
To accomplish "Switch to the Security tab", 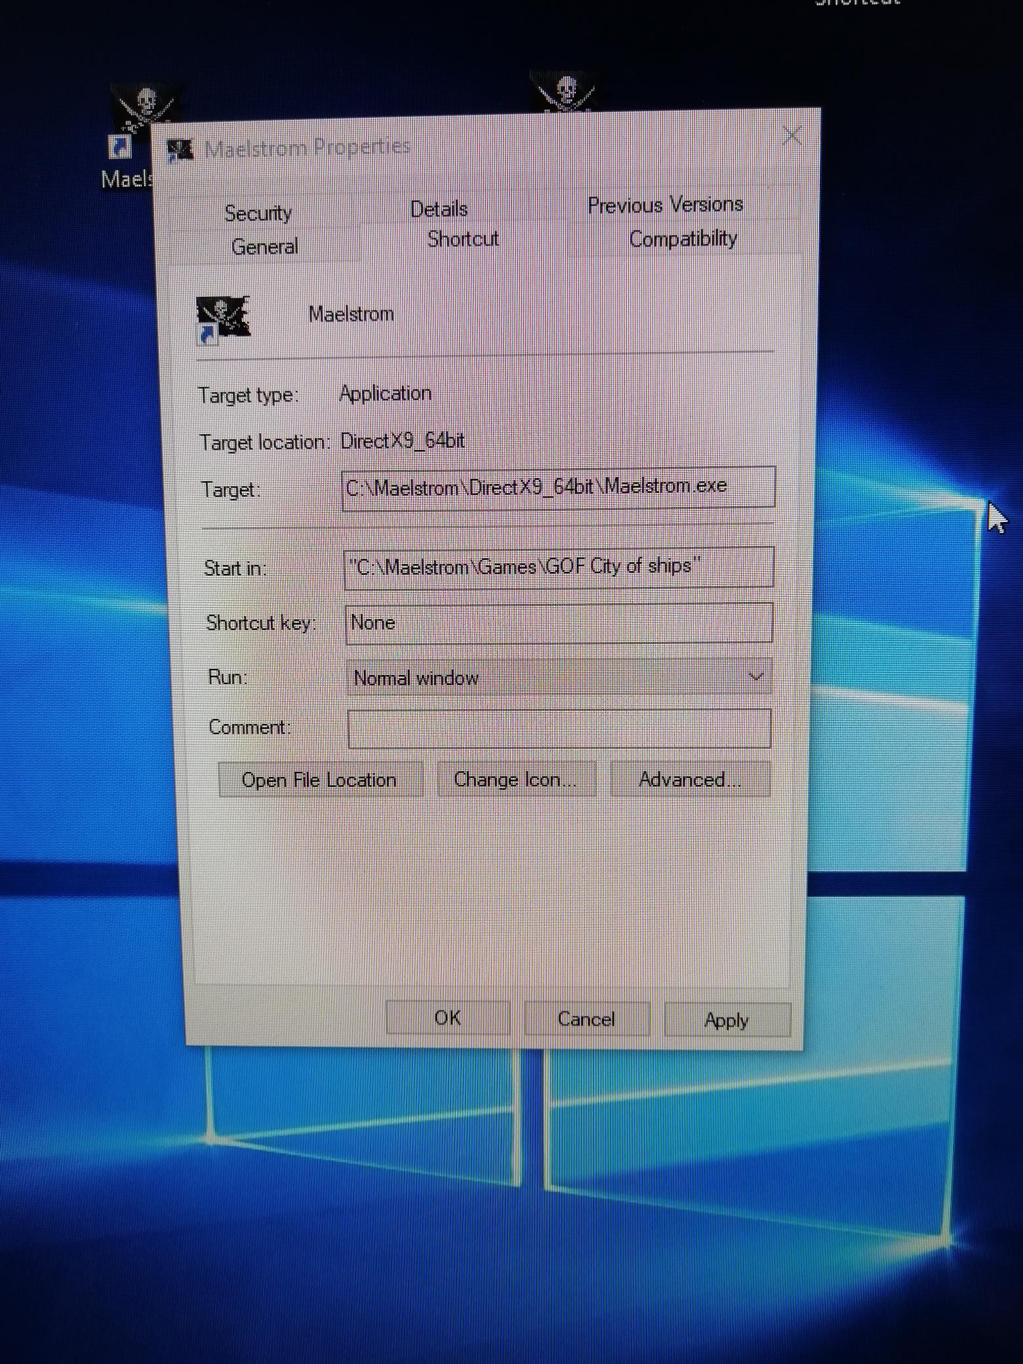I will (x=258, y=212).
